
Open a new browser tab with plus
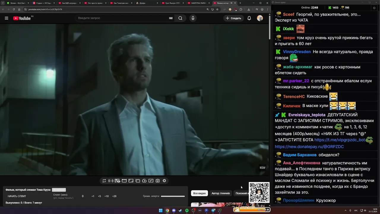pos(240,3)
